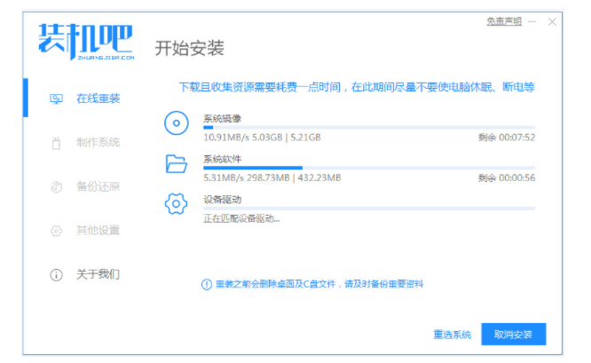The width and height of the screenshot is (591, 363).
Task: Click the 系统镜像 download progress bar
Action: [369, 128]
